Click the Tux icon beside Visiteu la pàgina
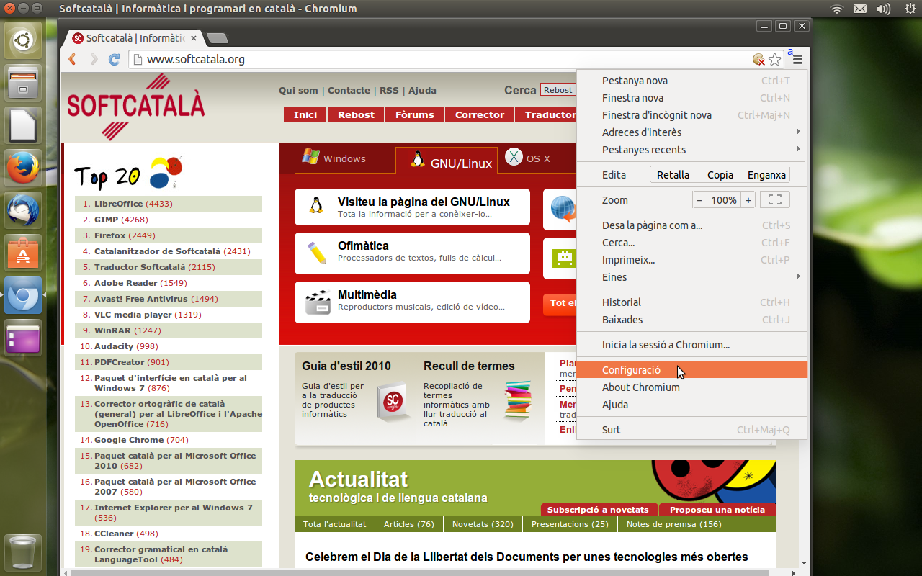Image resolution: width=922 pixels, height=576 pixels. [315, 205]
